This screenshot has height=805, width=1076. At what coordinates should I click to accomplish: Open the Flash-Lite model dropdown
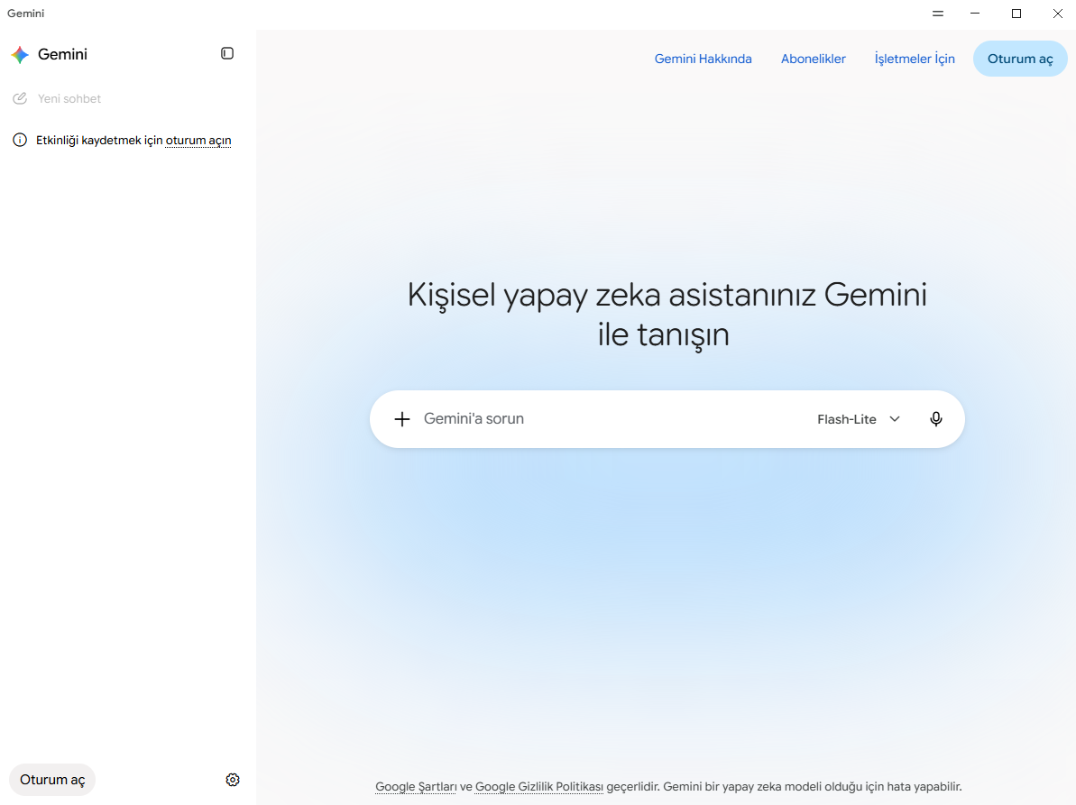tap(859, 419)
